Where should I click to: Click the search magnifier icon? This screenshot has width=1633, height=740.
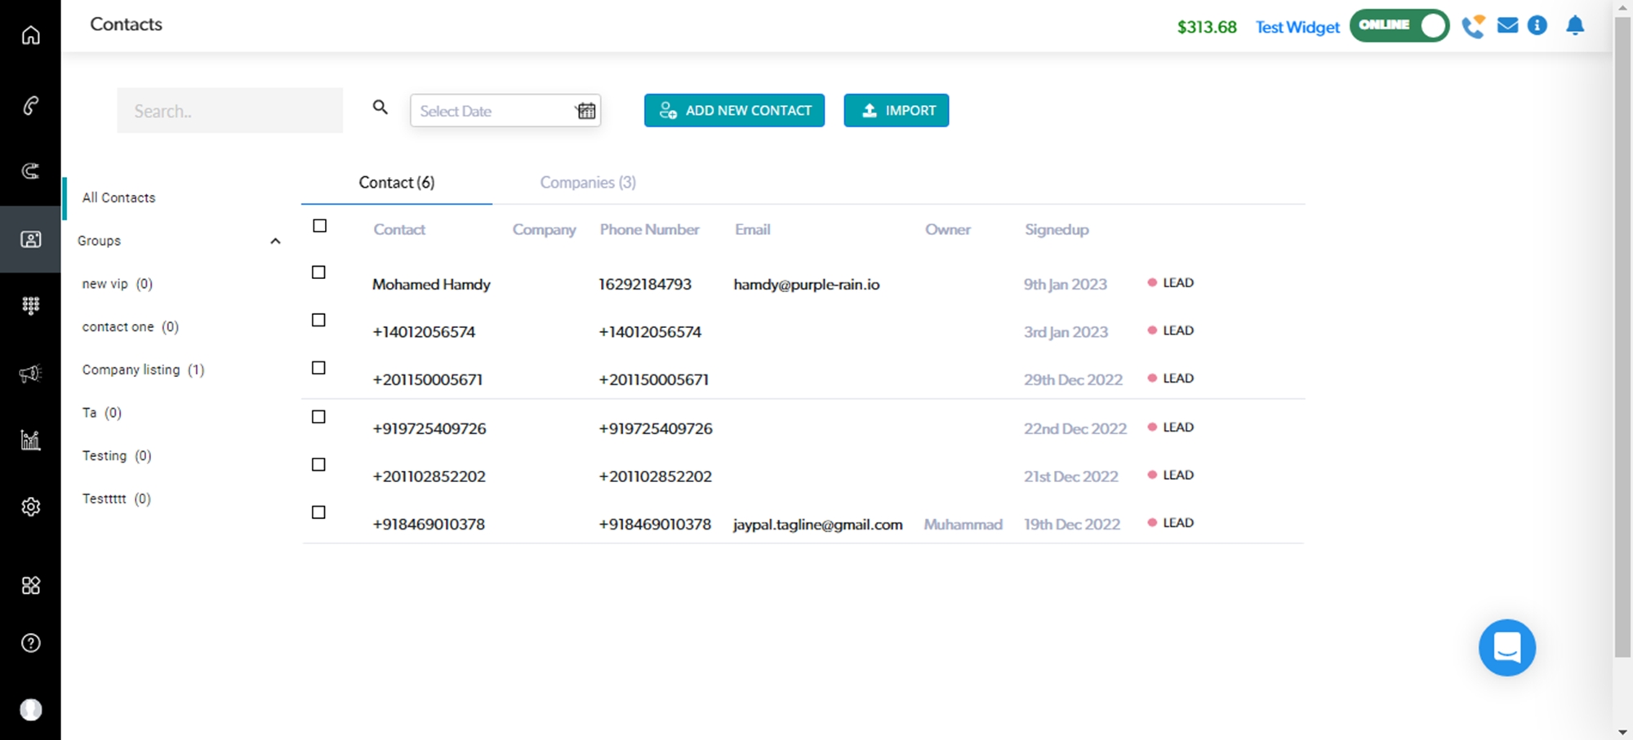tap(380, 107)
